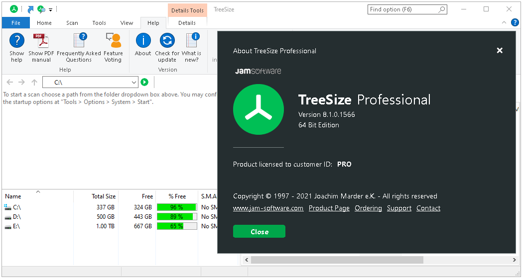Open the path dropdown showing C:\
The image size is (522, 278).
tap(134, 82)
